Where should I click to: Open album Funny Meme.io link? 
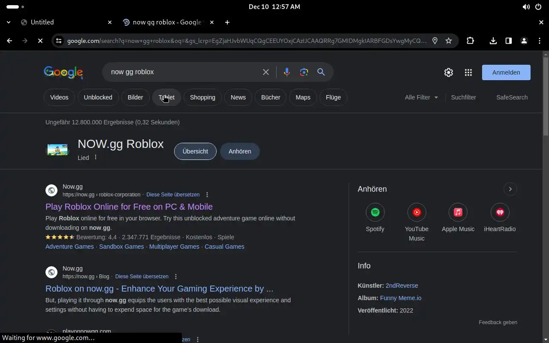click(x=401, y=298)
